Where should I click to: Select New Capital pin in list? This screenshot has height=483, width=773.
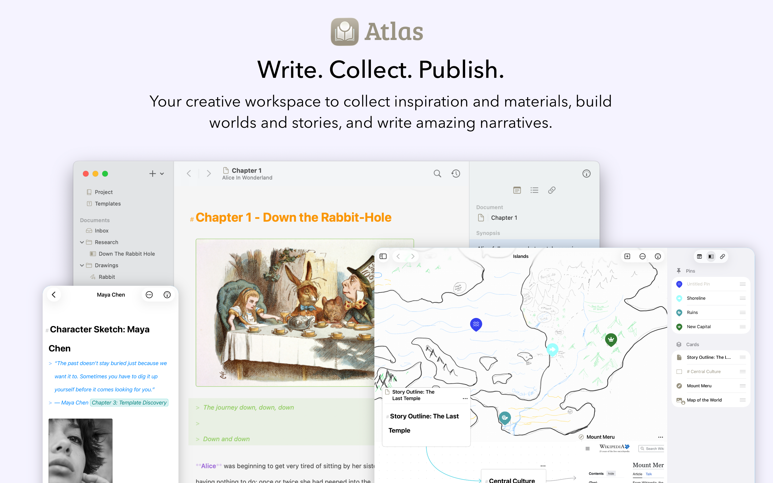pos(711,327)
